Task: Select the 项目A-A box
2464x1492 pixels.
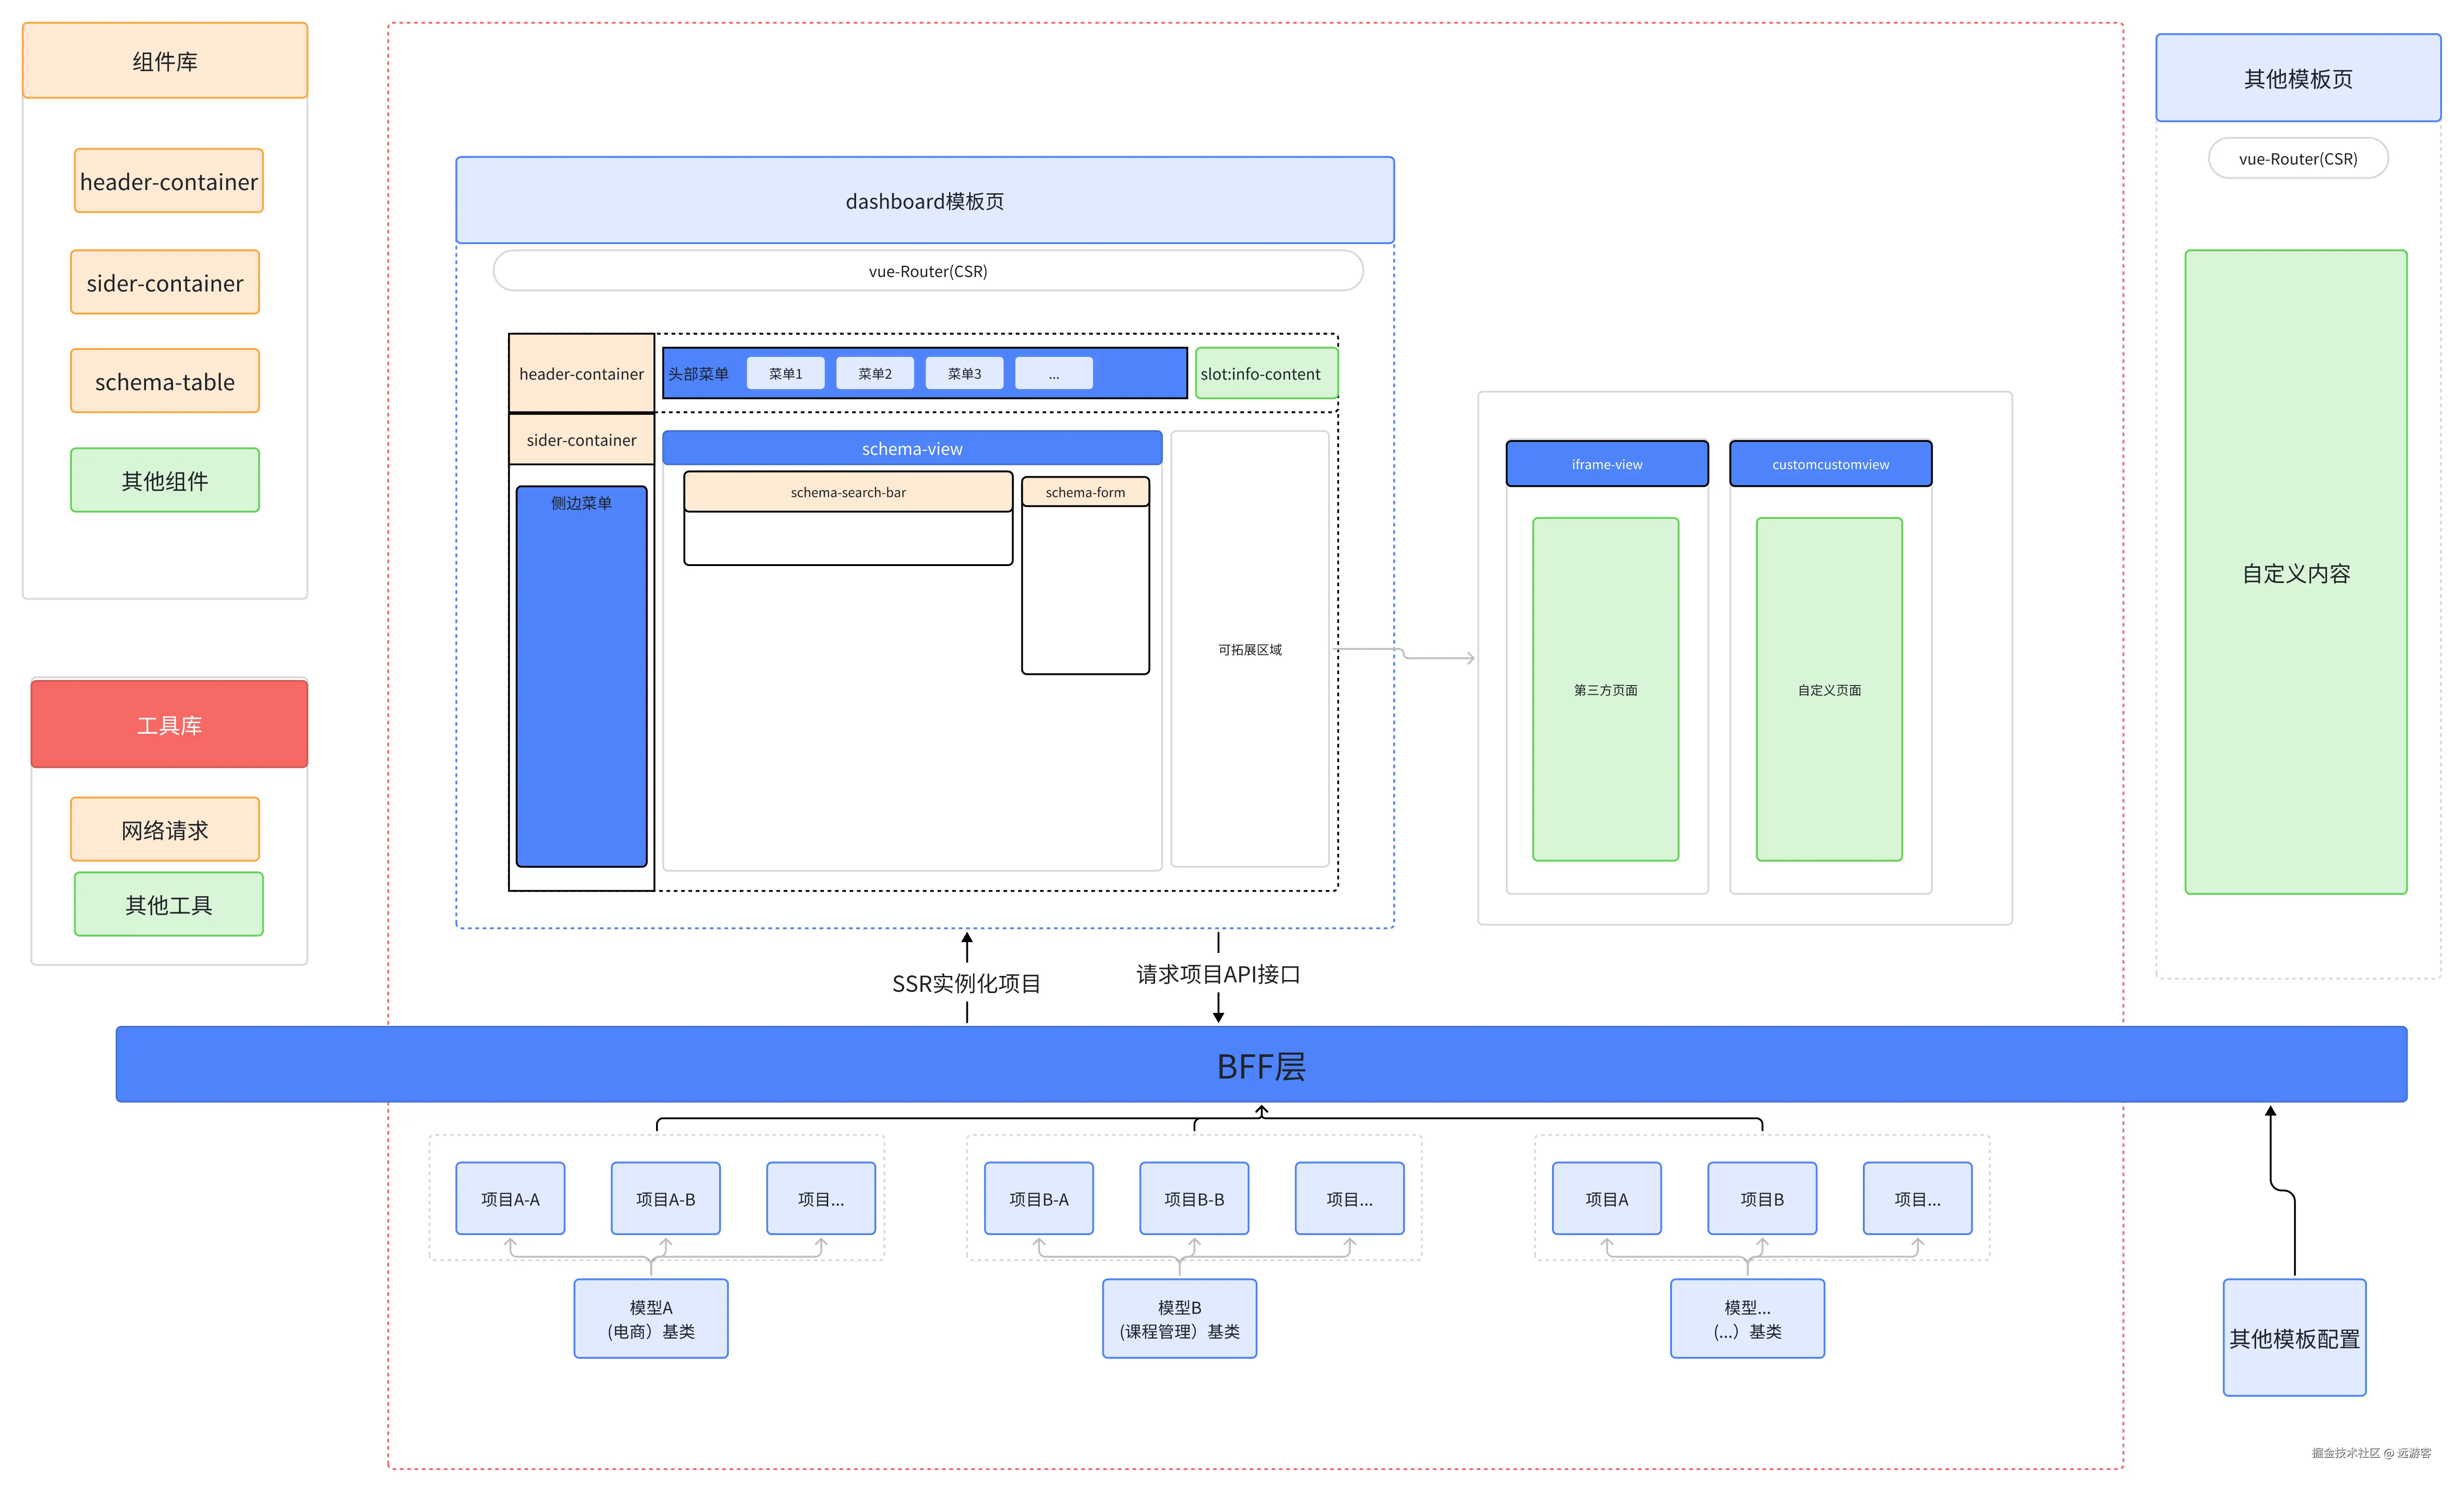Action: click(510, 1198)
